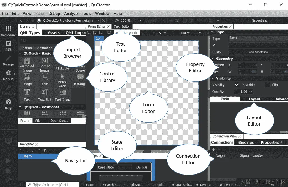Open the Tools menu
Image resolution: width=288 pixels, height=187 pixels.
click(86, 14)
